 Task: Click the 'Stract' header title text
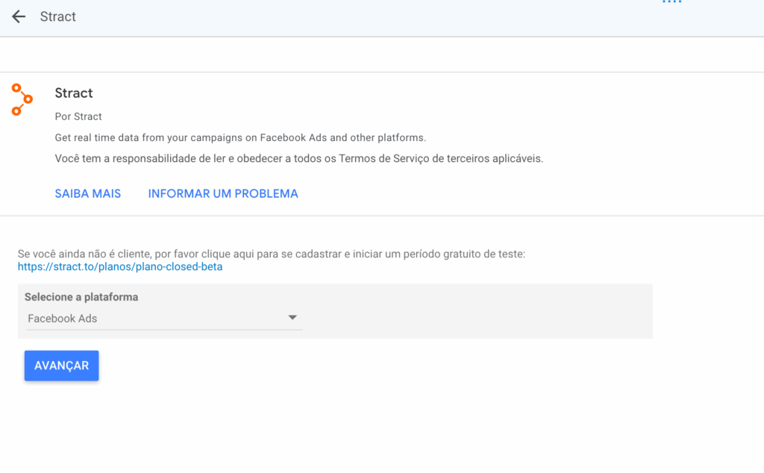(58, 16)
